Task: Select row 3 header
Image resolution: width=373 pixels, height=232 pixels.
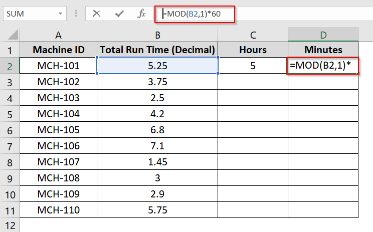Action: coord(10,82)
